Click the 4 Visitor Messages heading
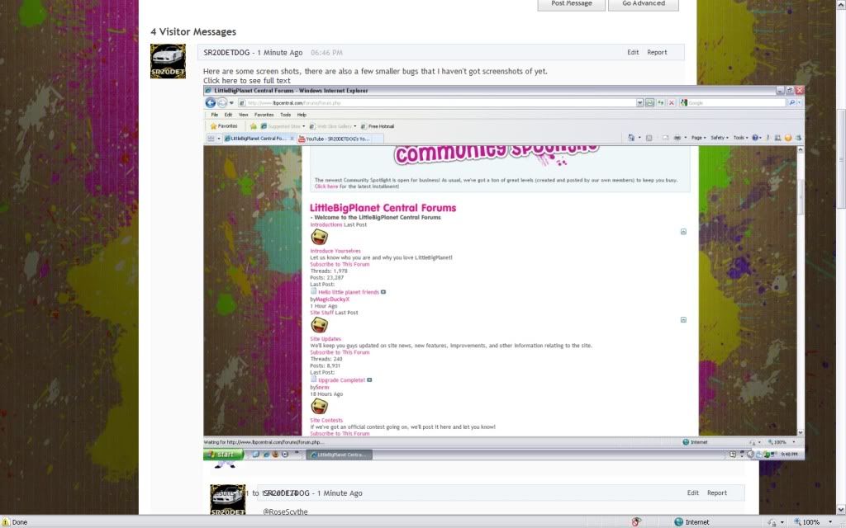846x528 pixels. tap(193, 31)
